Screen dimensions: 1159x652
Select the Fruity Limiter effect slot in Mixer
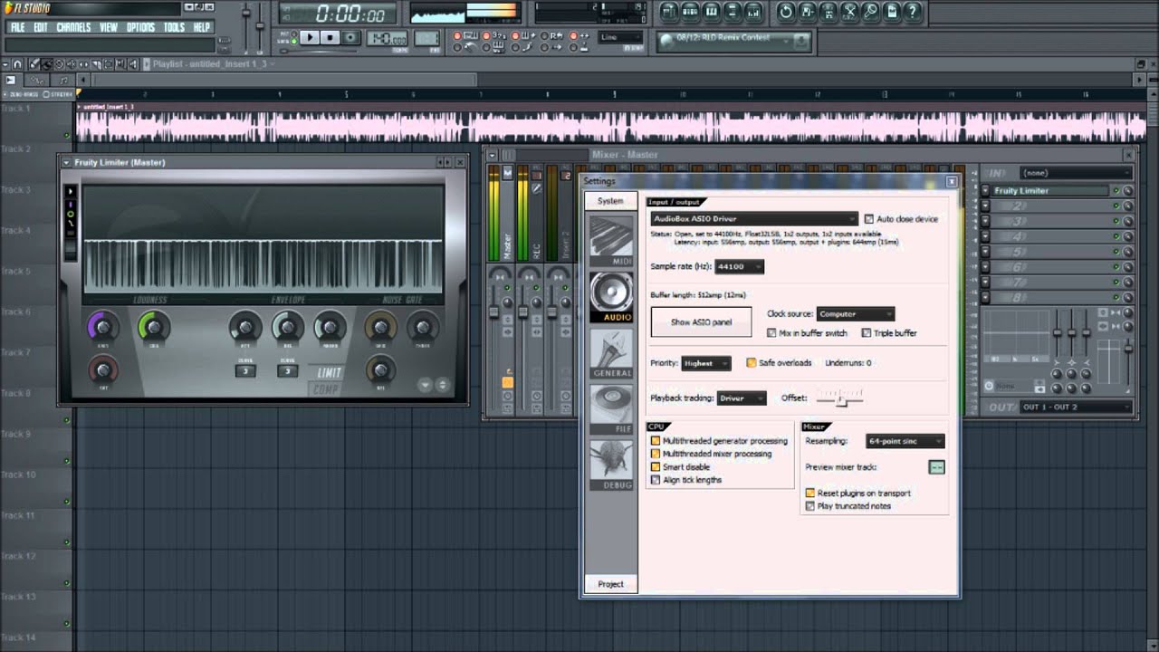(x=1050, y=191)
